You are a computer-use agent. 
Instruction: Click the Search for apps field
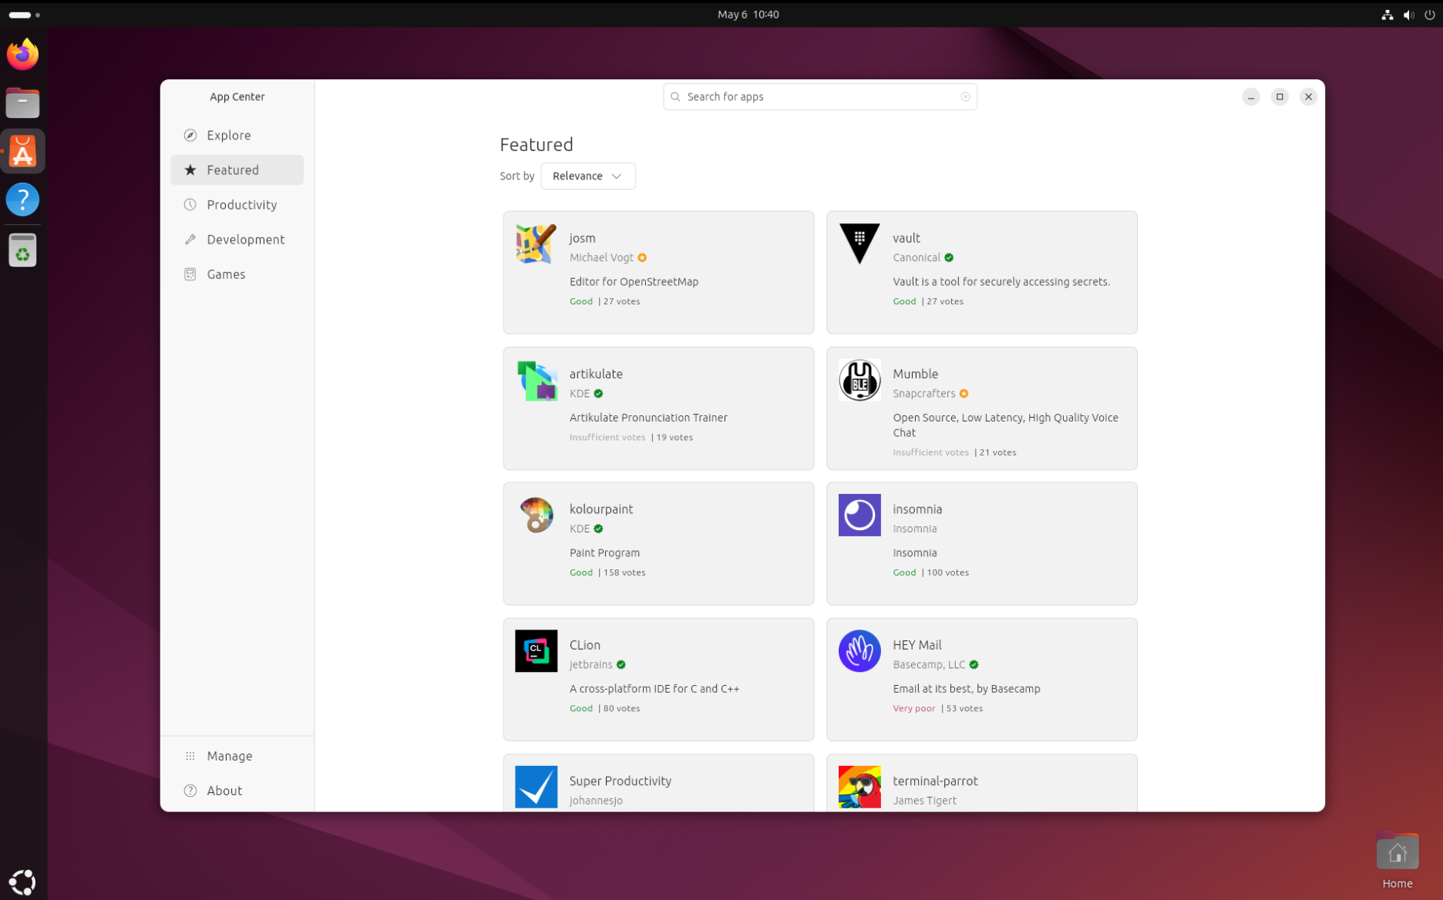point(817,97)
